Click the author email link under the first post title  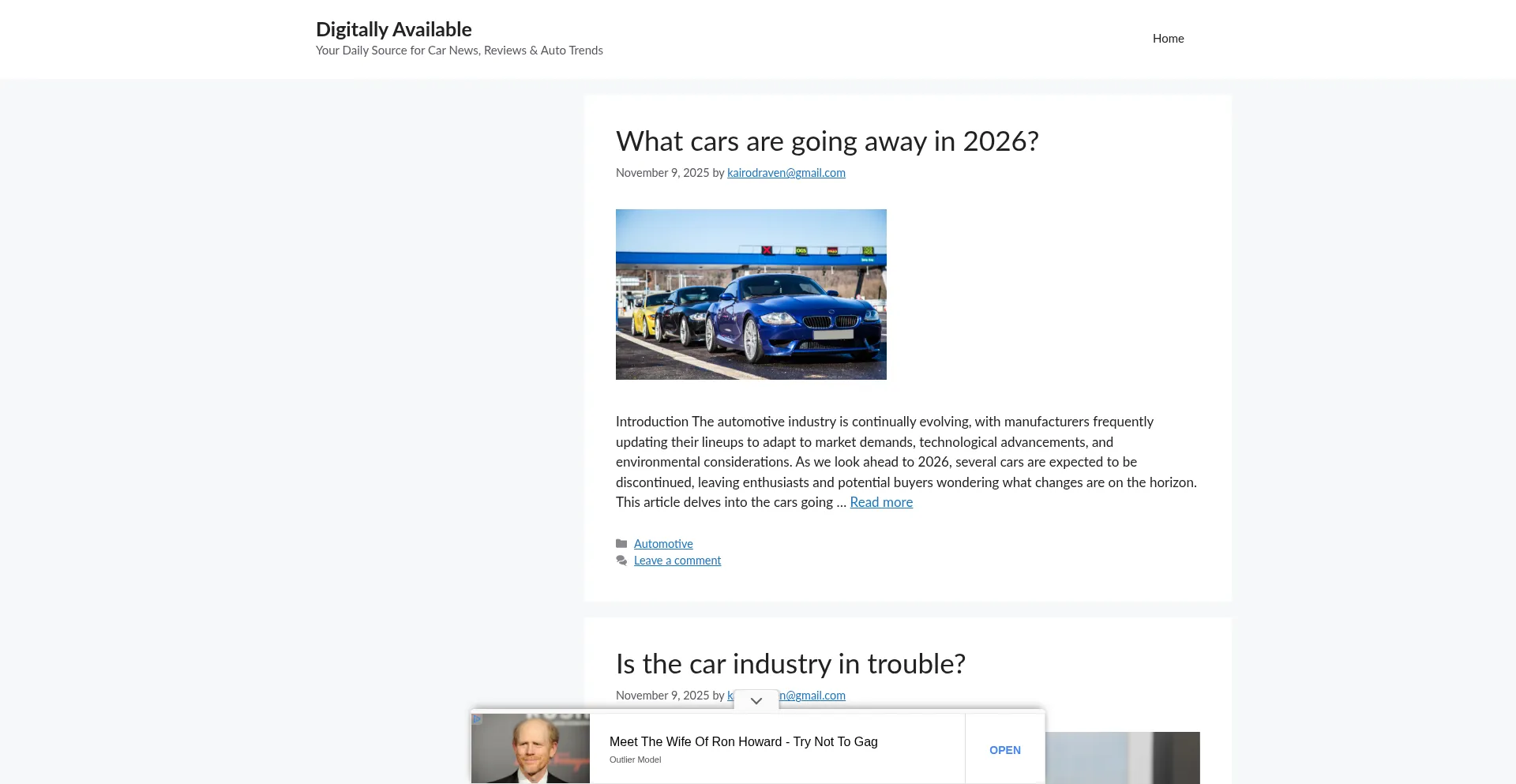786,173
